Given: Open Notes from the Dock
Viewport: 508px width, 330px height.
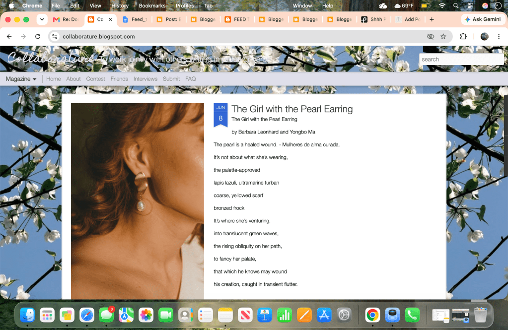Looking at the screenshot, I should click(x=225, y=315).
